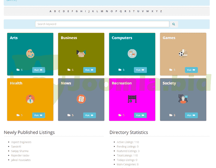Open the Computers category icon

132,53
